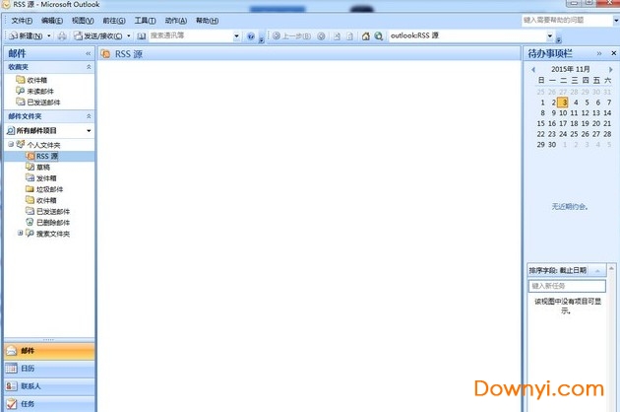Image resolution: width=620 pixels, height=412 pixels.
Task: Click the 2015年 11月 month header
Action: (x=571, y=69)
